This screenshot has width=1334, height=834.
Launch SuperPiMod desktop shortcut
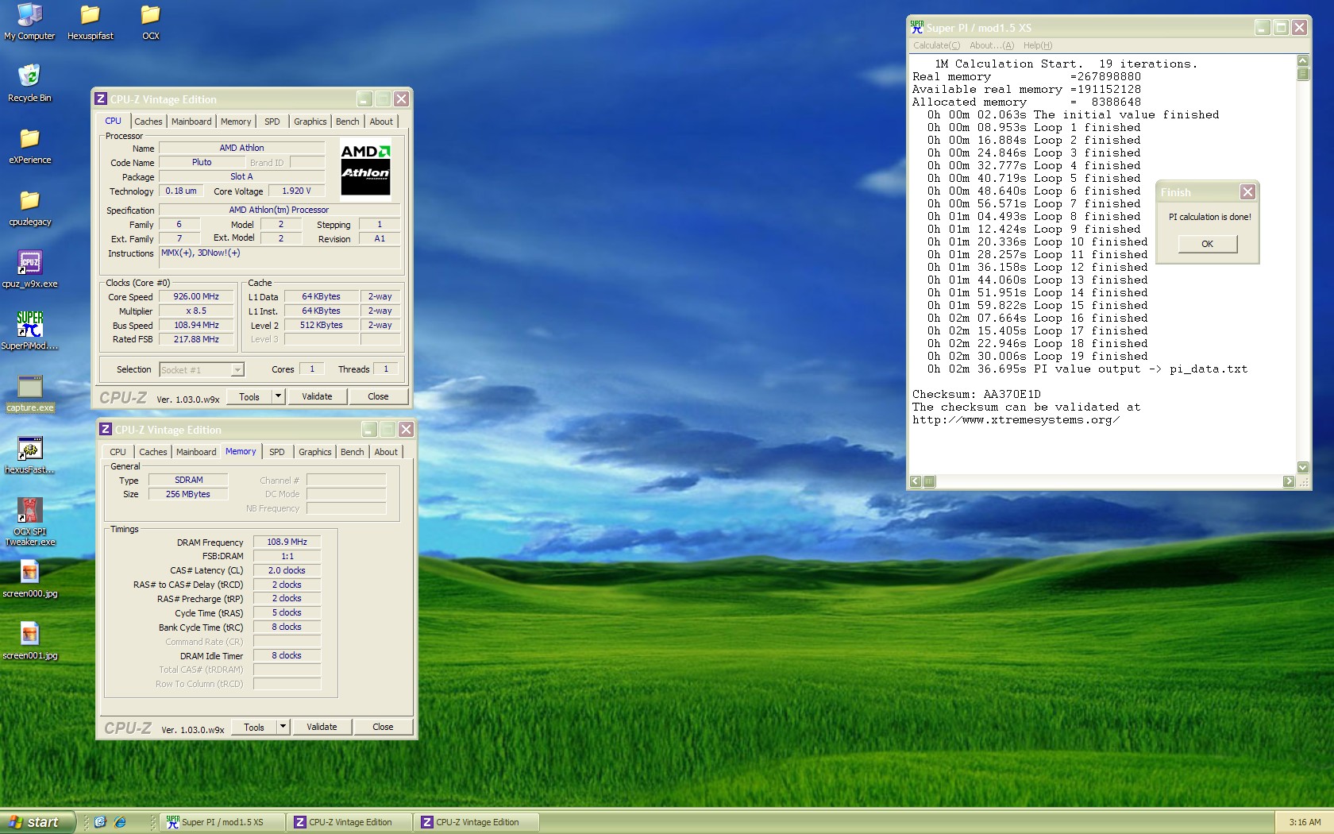tap(29, 331)
